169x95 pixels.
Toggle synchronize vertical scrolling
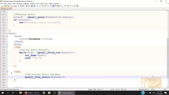click(x=43, y=6)
